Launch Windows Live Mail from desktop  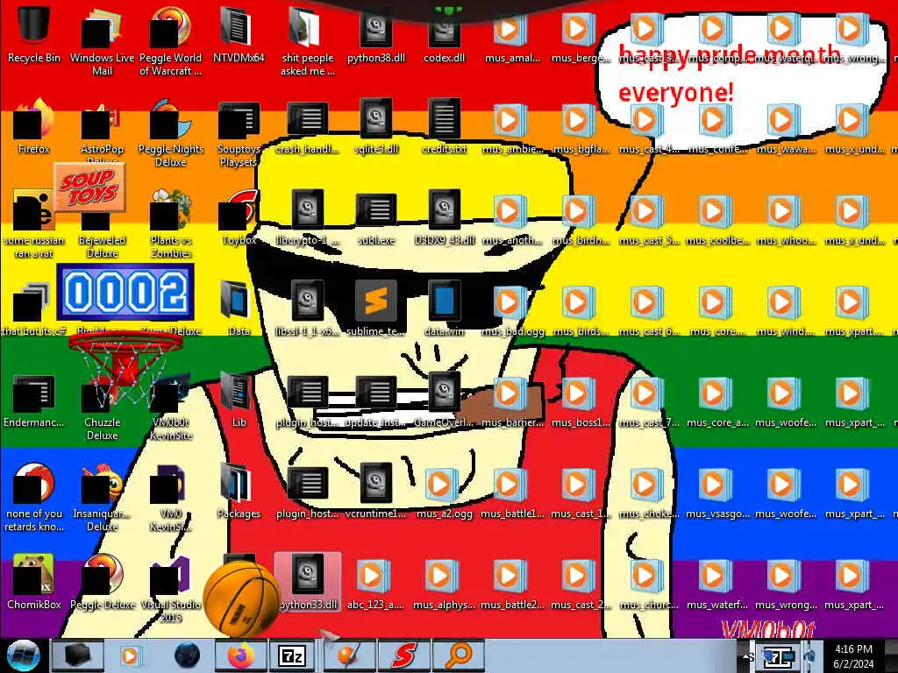click(102, 41)
